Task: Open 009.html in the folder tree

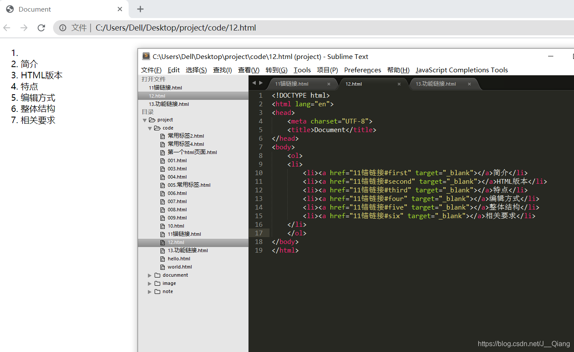Action: click(177, 218)
